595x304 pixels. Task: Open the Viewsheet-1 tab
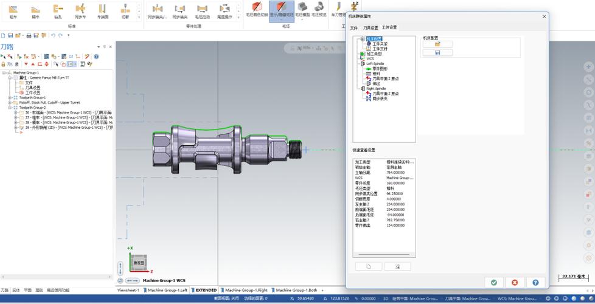tap(128, 290)
